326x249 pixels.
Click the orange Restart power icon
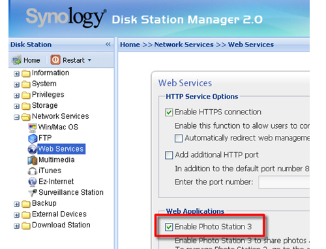(x=55, y=59)
